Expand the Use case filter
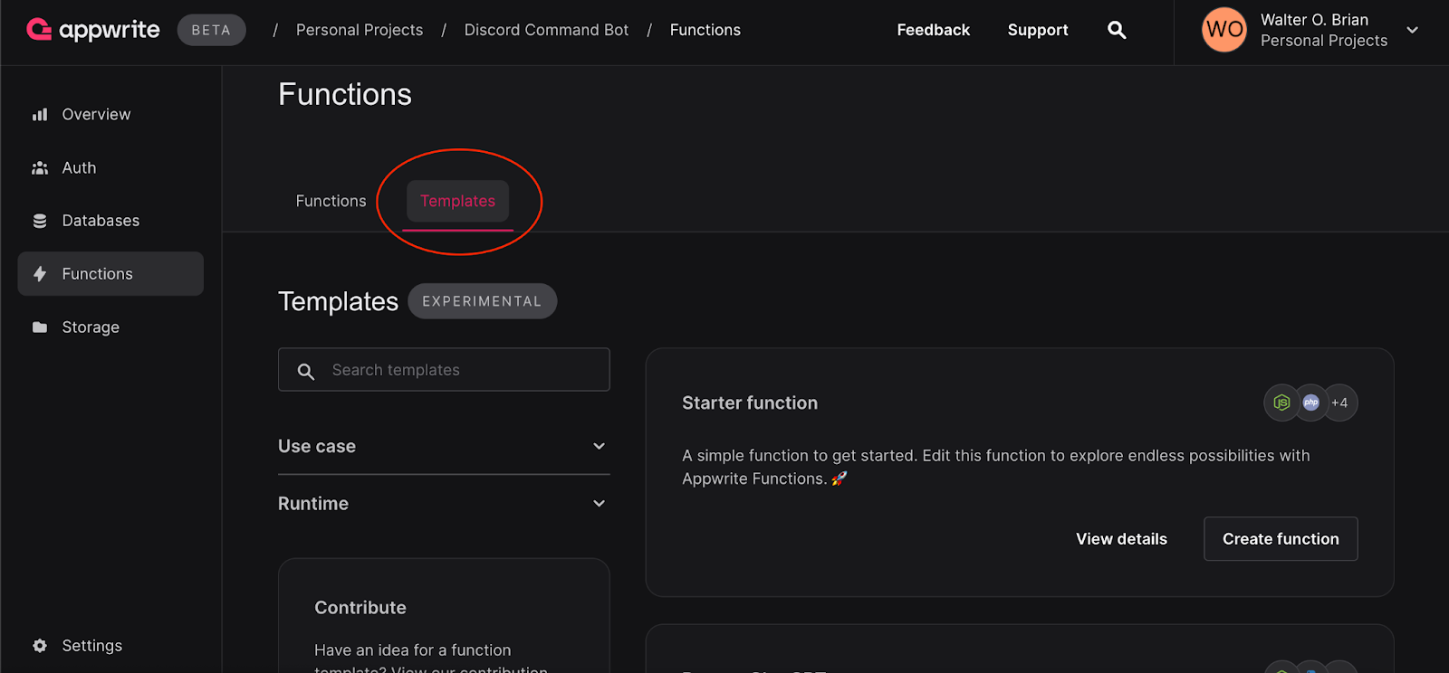The image size is (1449, 673). (x=444, y=446)
